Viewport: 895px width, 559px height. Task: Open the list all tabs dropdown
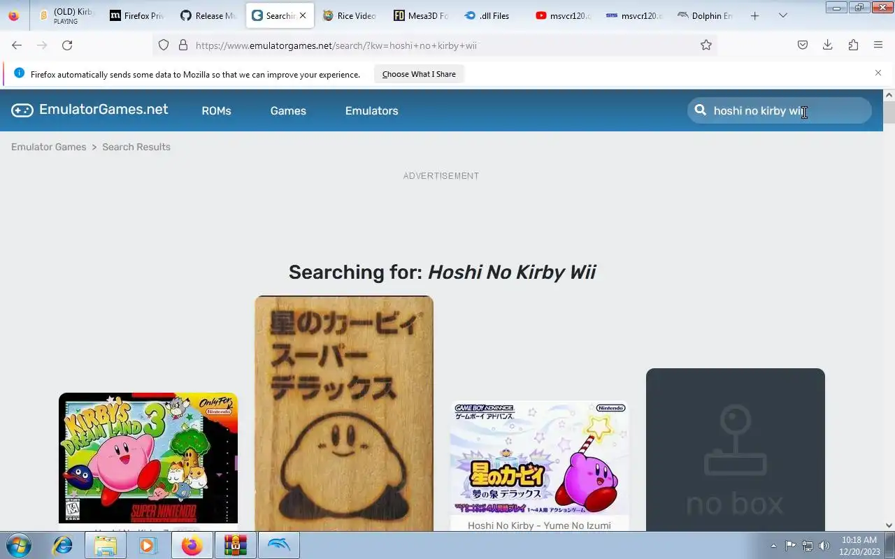tap(783, 15)
